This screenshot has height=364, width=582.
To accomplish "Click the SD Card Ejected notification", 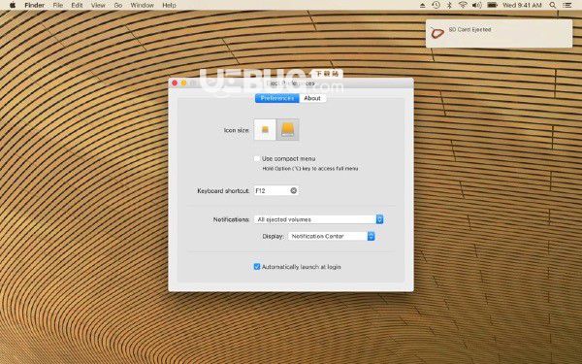I will click(499, 33).
